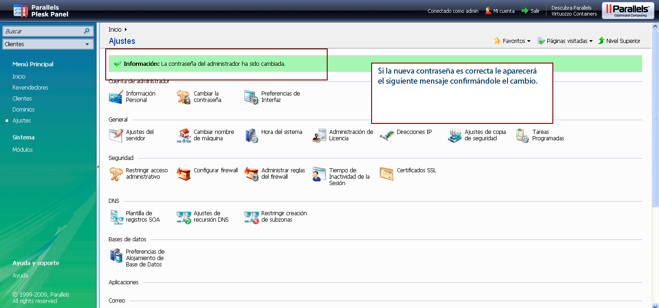
Task: Select Ajustes in main menu
Action: [22, 121]
